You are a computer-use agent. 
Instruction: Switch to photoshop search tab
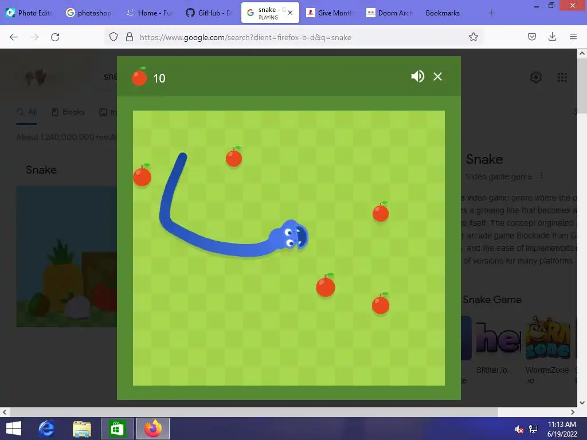[x=89, y=13]
